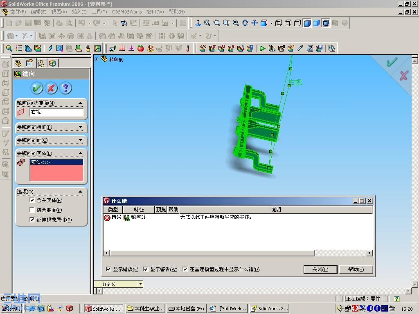Open the COSMOSWorks menu
419x314 pixels.
pos(127,12)
